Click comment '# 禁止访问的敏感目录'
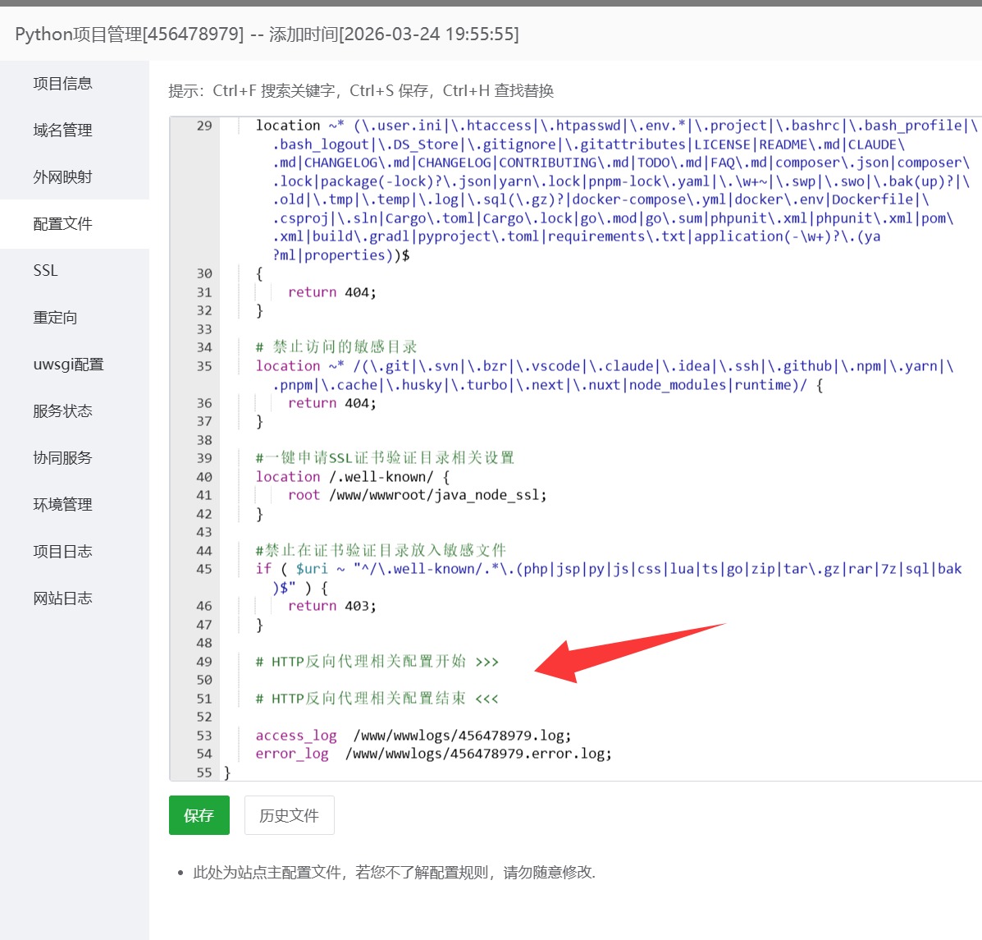This screenshot has height=940, width=982. (336, 347)
